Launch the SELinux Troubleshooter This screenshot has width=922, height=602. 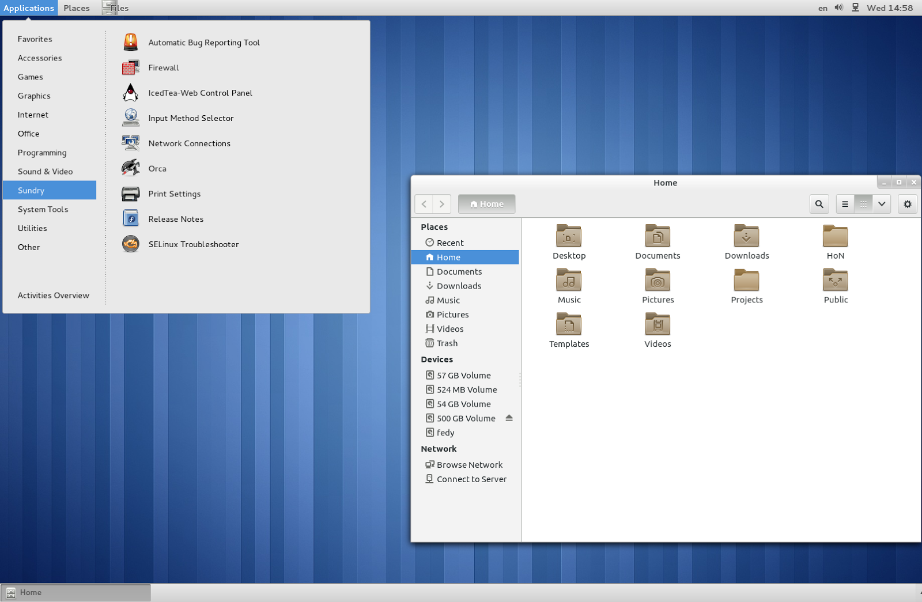(193, 244)
